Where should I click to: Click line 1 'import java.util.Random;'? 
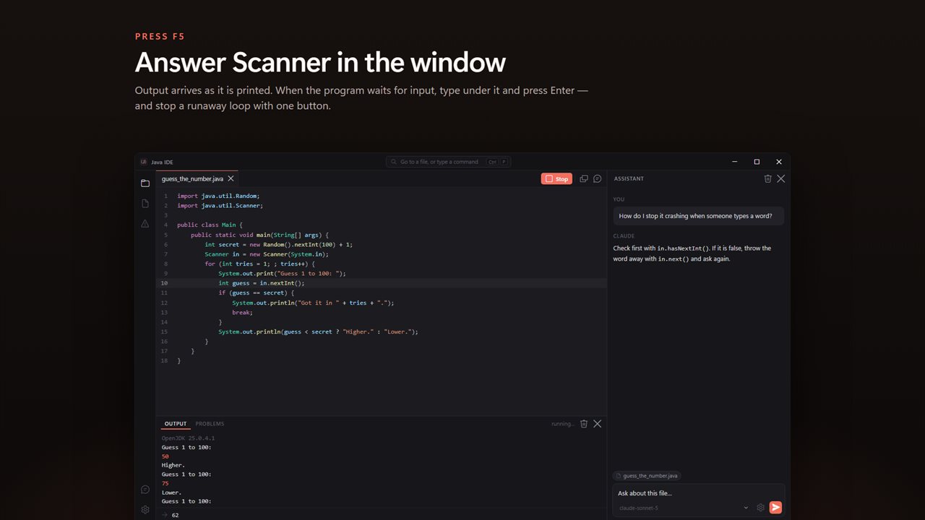coord(218,196)
